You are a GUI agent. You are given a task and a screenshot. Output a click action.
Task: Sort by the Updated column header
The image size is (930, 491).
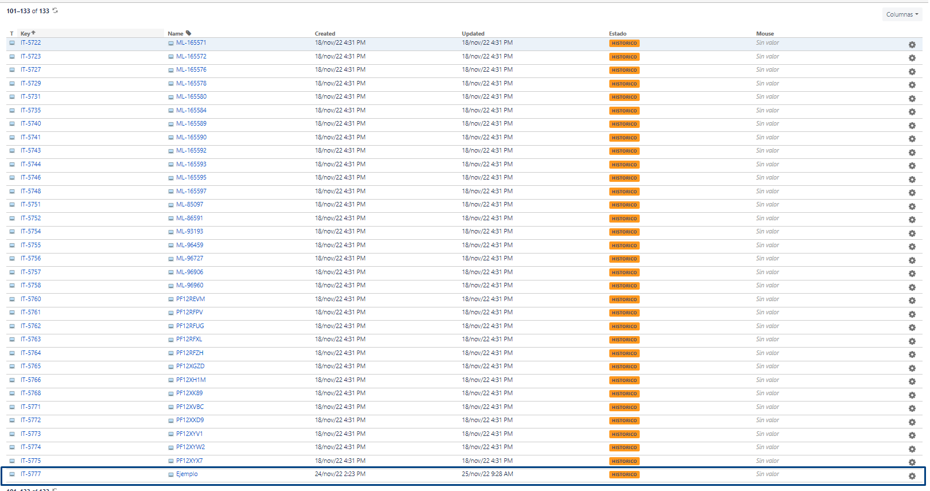[473, 33]
